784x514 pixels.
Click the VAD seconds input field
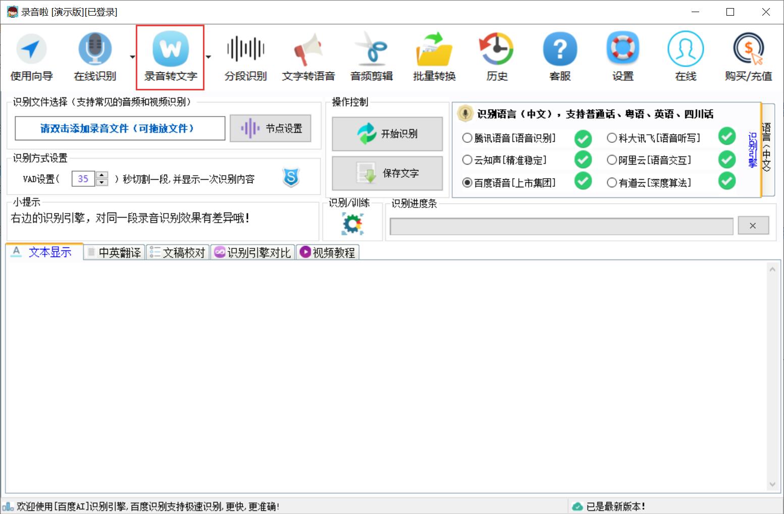point(83,179)
